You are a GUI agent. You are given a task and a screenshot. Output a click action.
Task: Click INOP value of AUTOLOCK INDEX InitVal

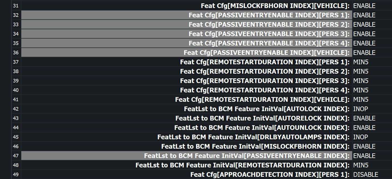pos(360,109)
